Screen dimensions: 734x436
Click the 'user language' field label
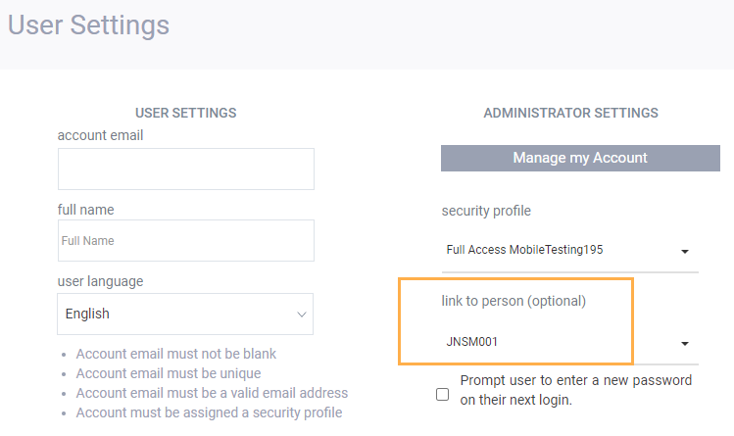pyautogui.click(x=100, y=281)
